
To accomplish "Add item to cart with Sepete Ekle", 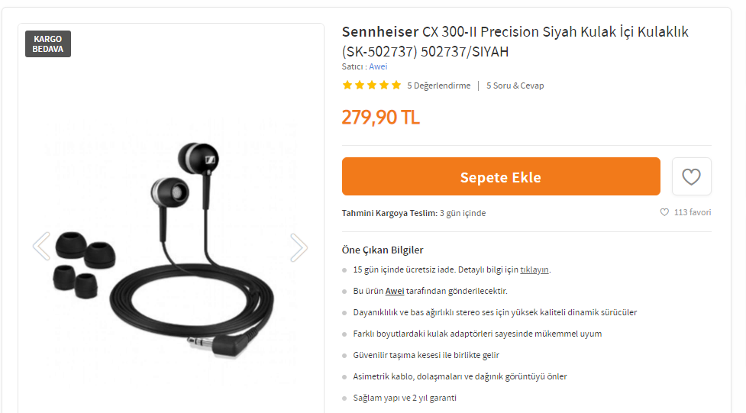I will pyautogui.click(x=501, y=176).
